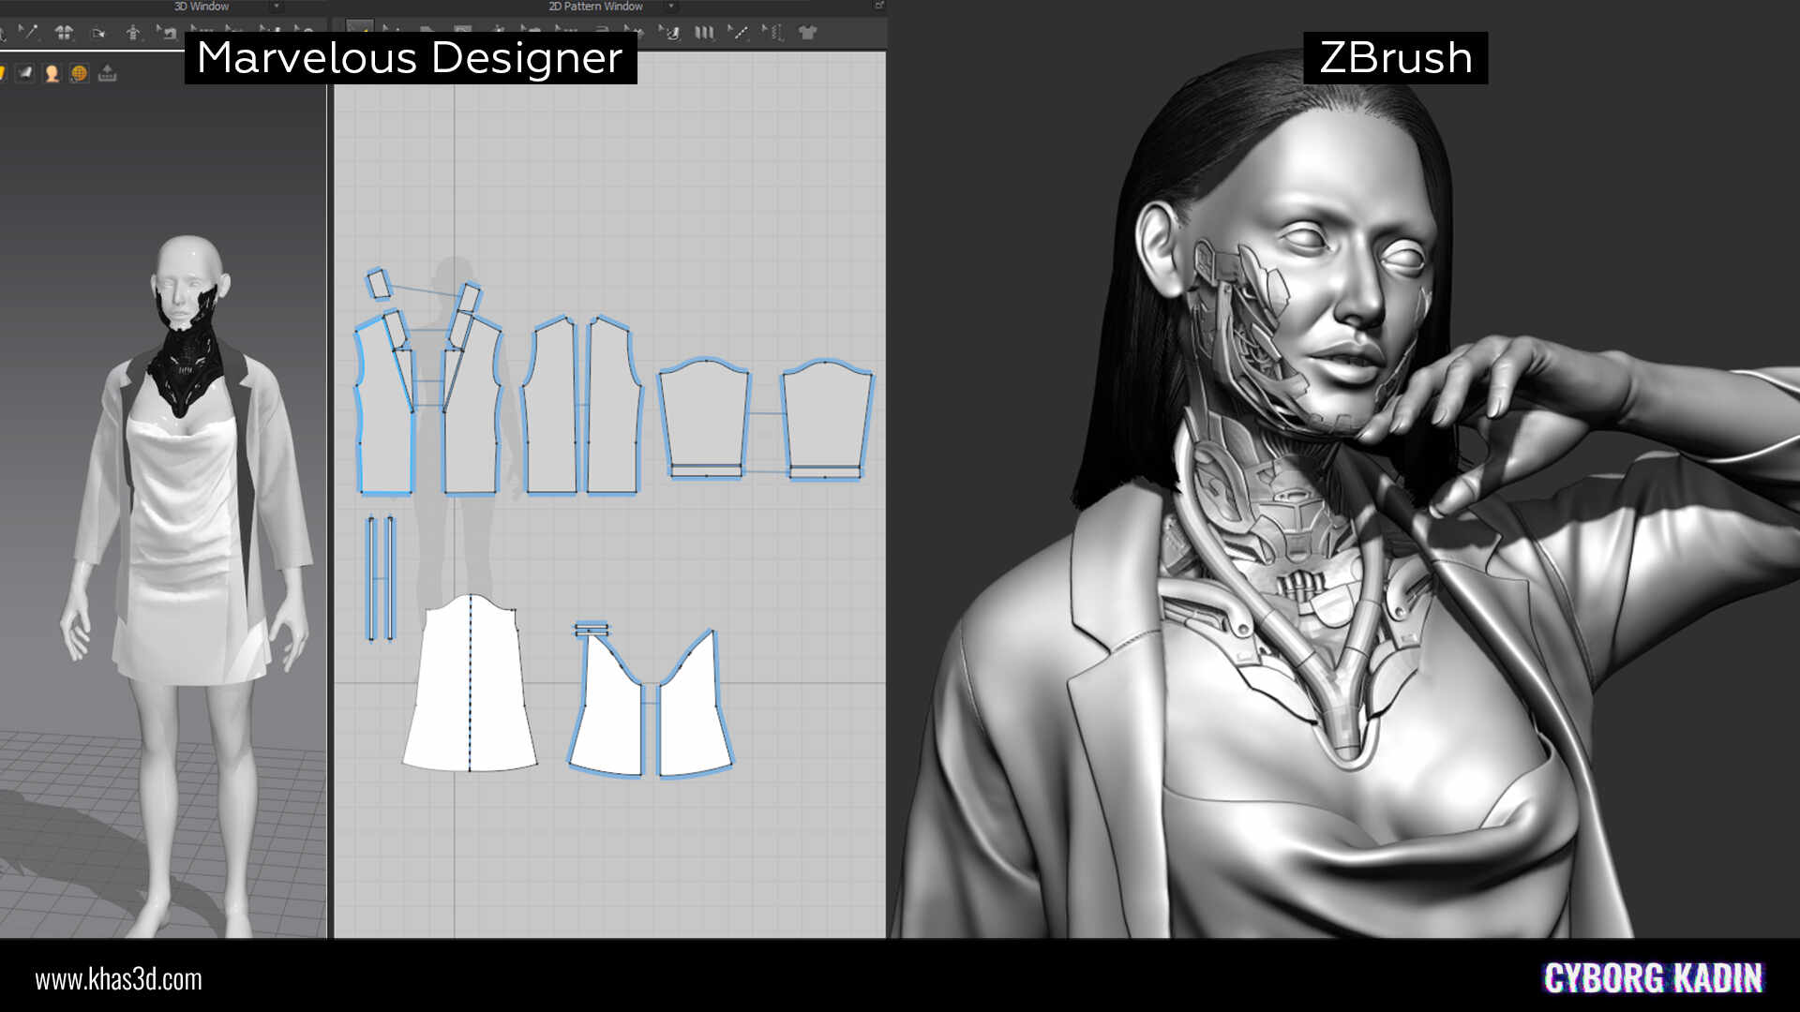Select the edit-with-arrow box tool in 3D toolbar

pyautogui.click(x=166, y=33)
